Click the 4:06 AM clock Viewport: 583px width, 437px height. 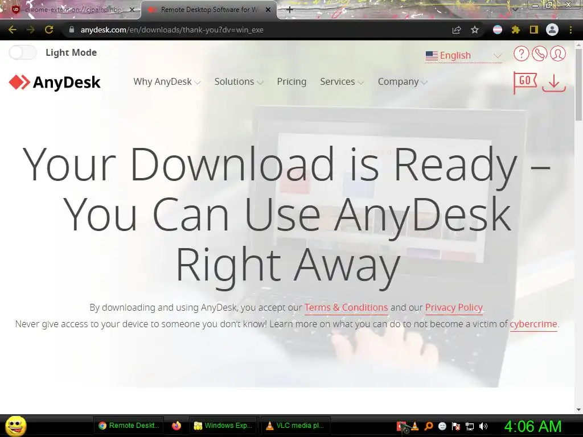point(532,426)
